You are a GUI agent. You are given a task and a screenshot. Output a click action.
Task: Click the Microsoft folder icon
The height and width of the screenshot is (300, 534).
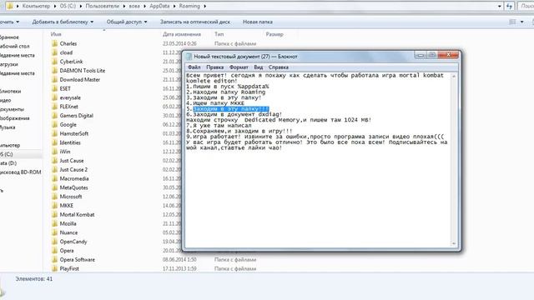point(54,197)
